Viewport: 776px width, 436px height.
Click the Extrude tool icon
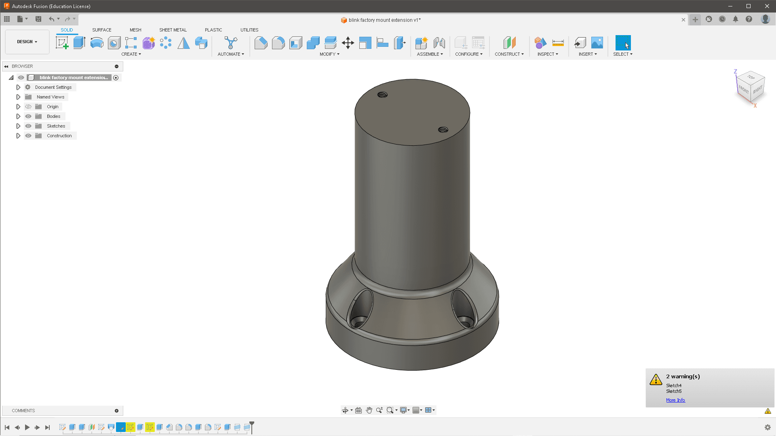(x=79, y=42)
